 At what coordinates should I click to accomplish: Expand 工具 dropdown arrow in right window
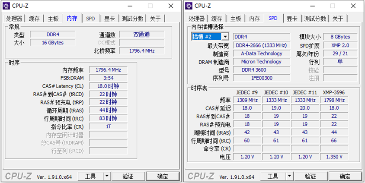pyautogui.click(x=289, y=177)
